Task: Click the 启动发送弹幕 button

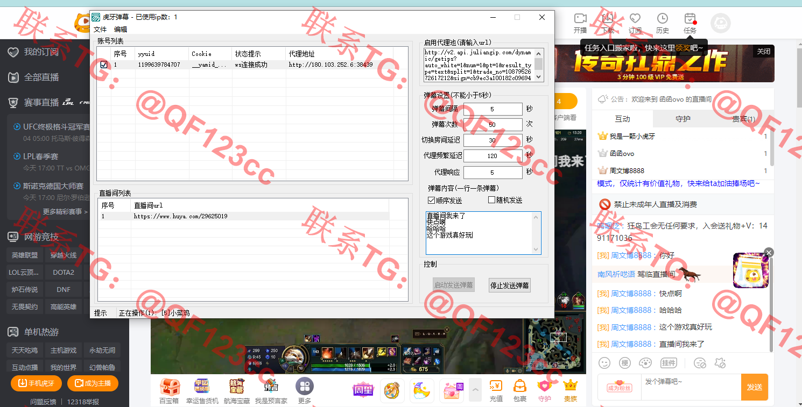Action: click(453, 285)
